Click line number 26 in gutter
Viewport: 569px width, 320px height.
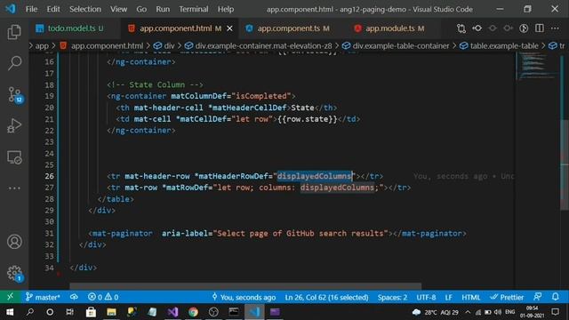point(49,176)
